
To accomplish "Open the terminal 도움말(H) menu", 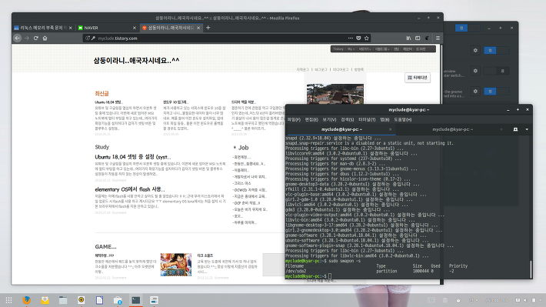I will pyautogui.click(x=402, y=119).
